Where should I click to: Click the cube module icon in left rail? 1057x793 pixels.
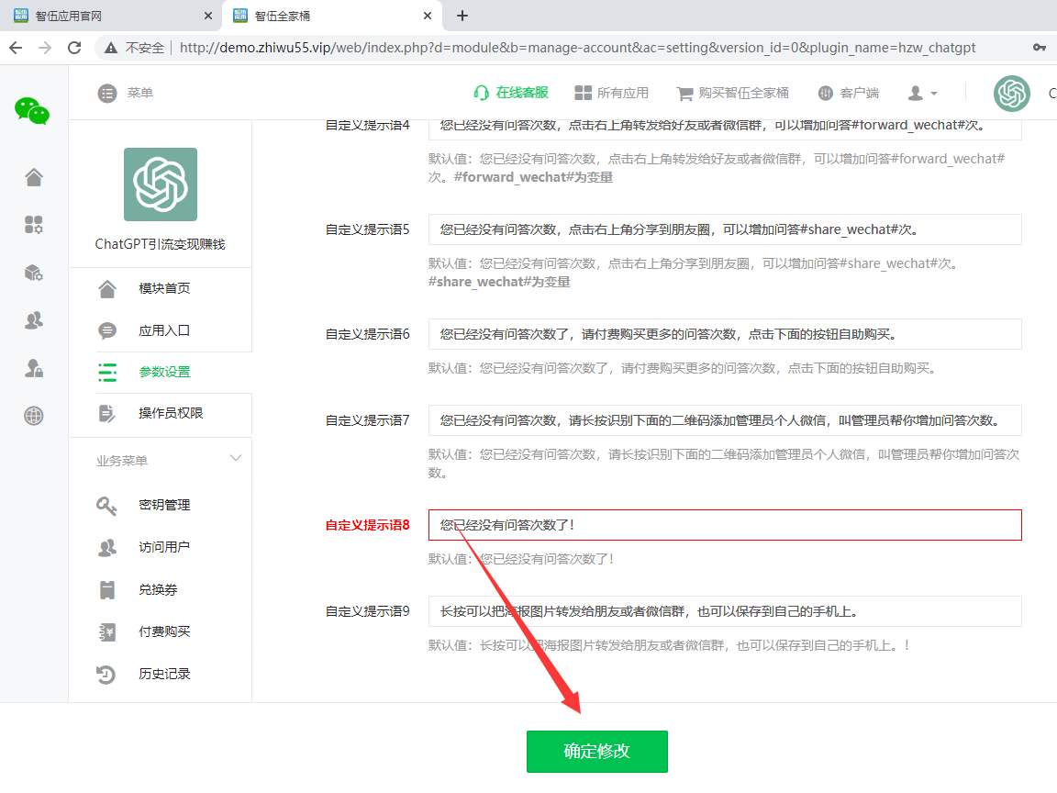(34, 273)
